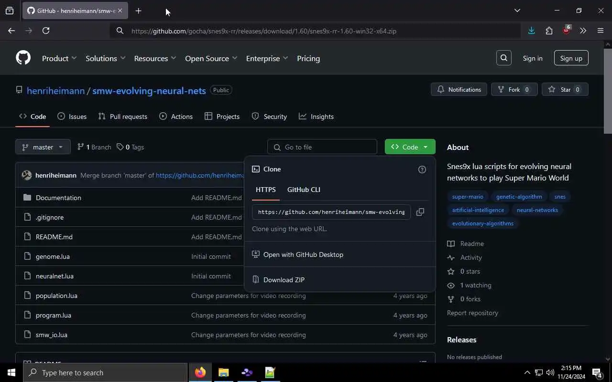Click the Sign up button
612x382 pixels.
[571, 58]
